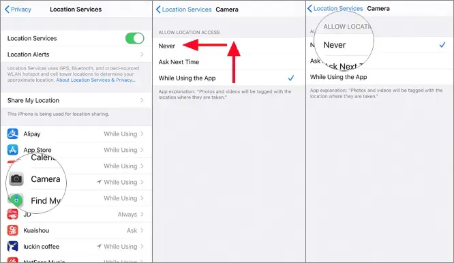Screen dimensions: 454x263
Task: Tap the Kuaishou app icon
Action: click(13, 230)
